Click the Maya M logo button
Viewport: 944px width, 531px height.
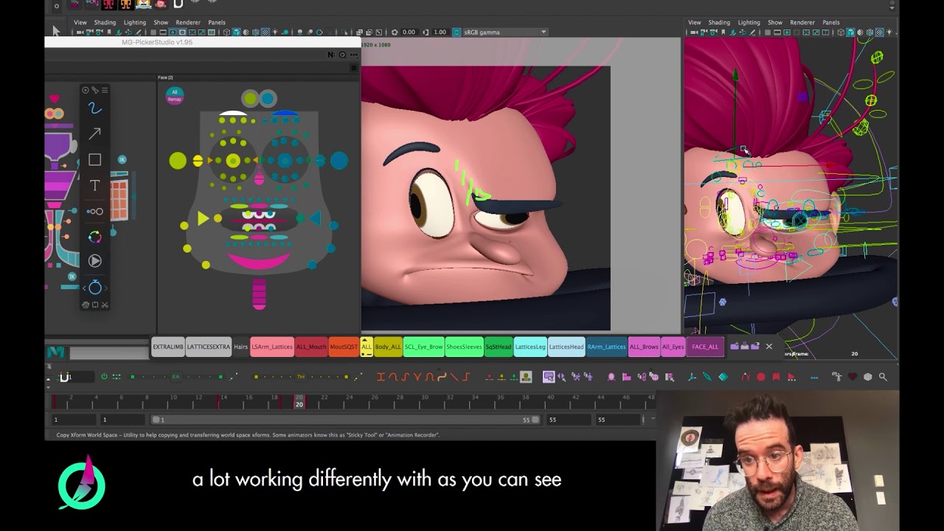point(55,353)
